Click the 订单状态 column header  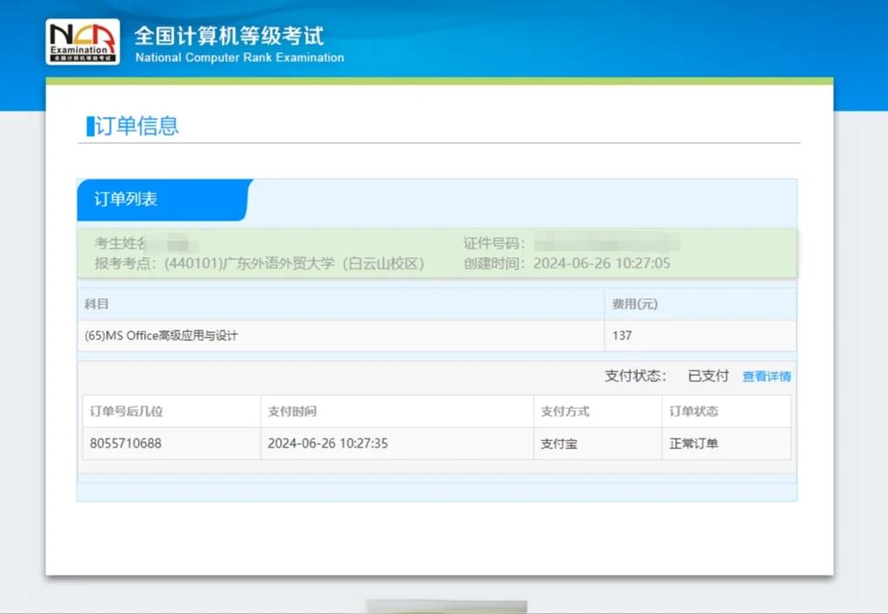pyautogui.click(x=693, y=412)
